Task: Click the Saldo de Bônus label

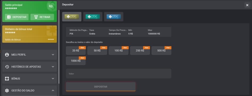Action: point(13,40)
